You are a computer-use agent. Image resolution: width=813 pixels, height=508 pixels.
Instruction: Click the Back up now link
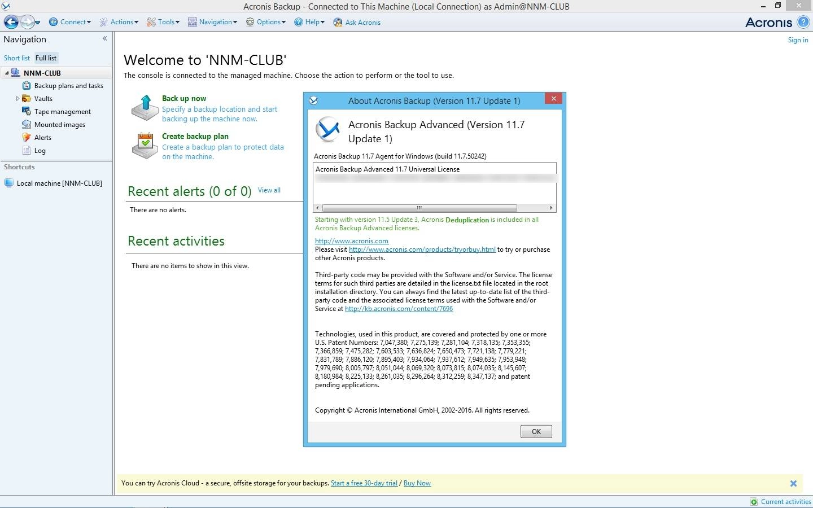tap(184, 98)
